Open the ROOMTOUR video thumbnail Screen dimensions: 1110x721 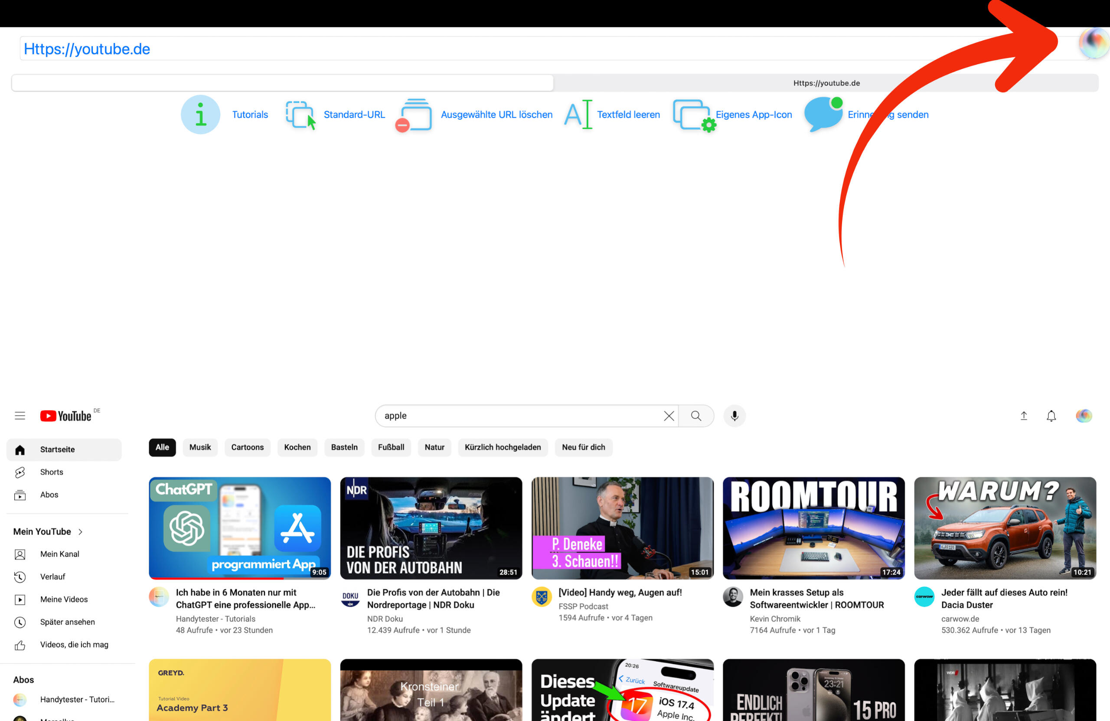pyautogui.click(x=813, y=528)
